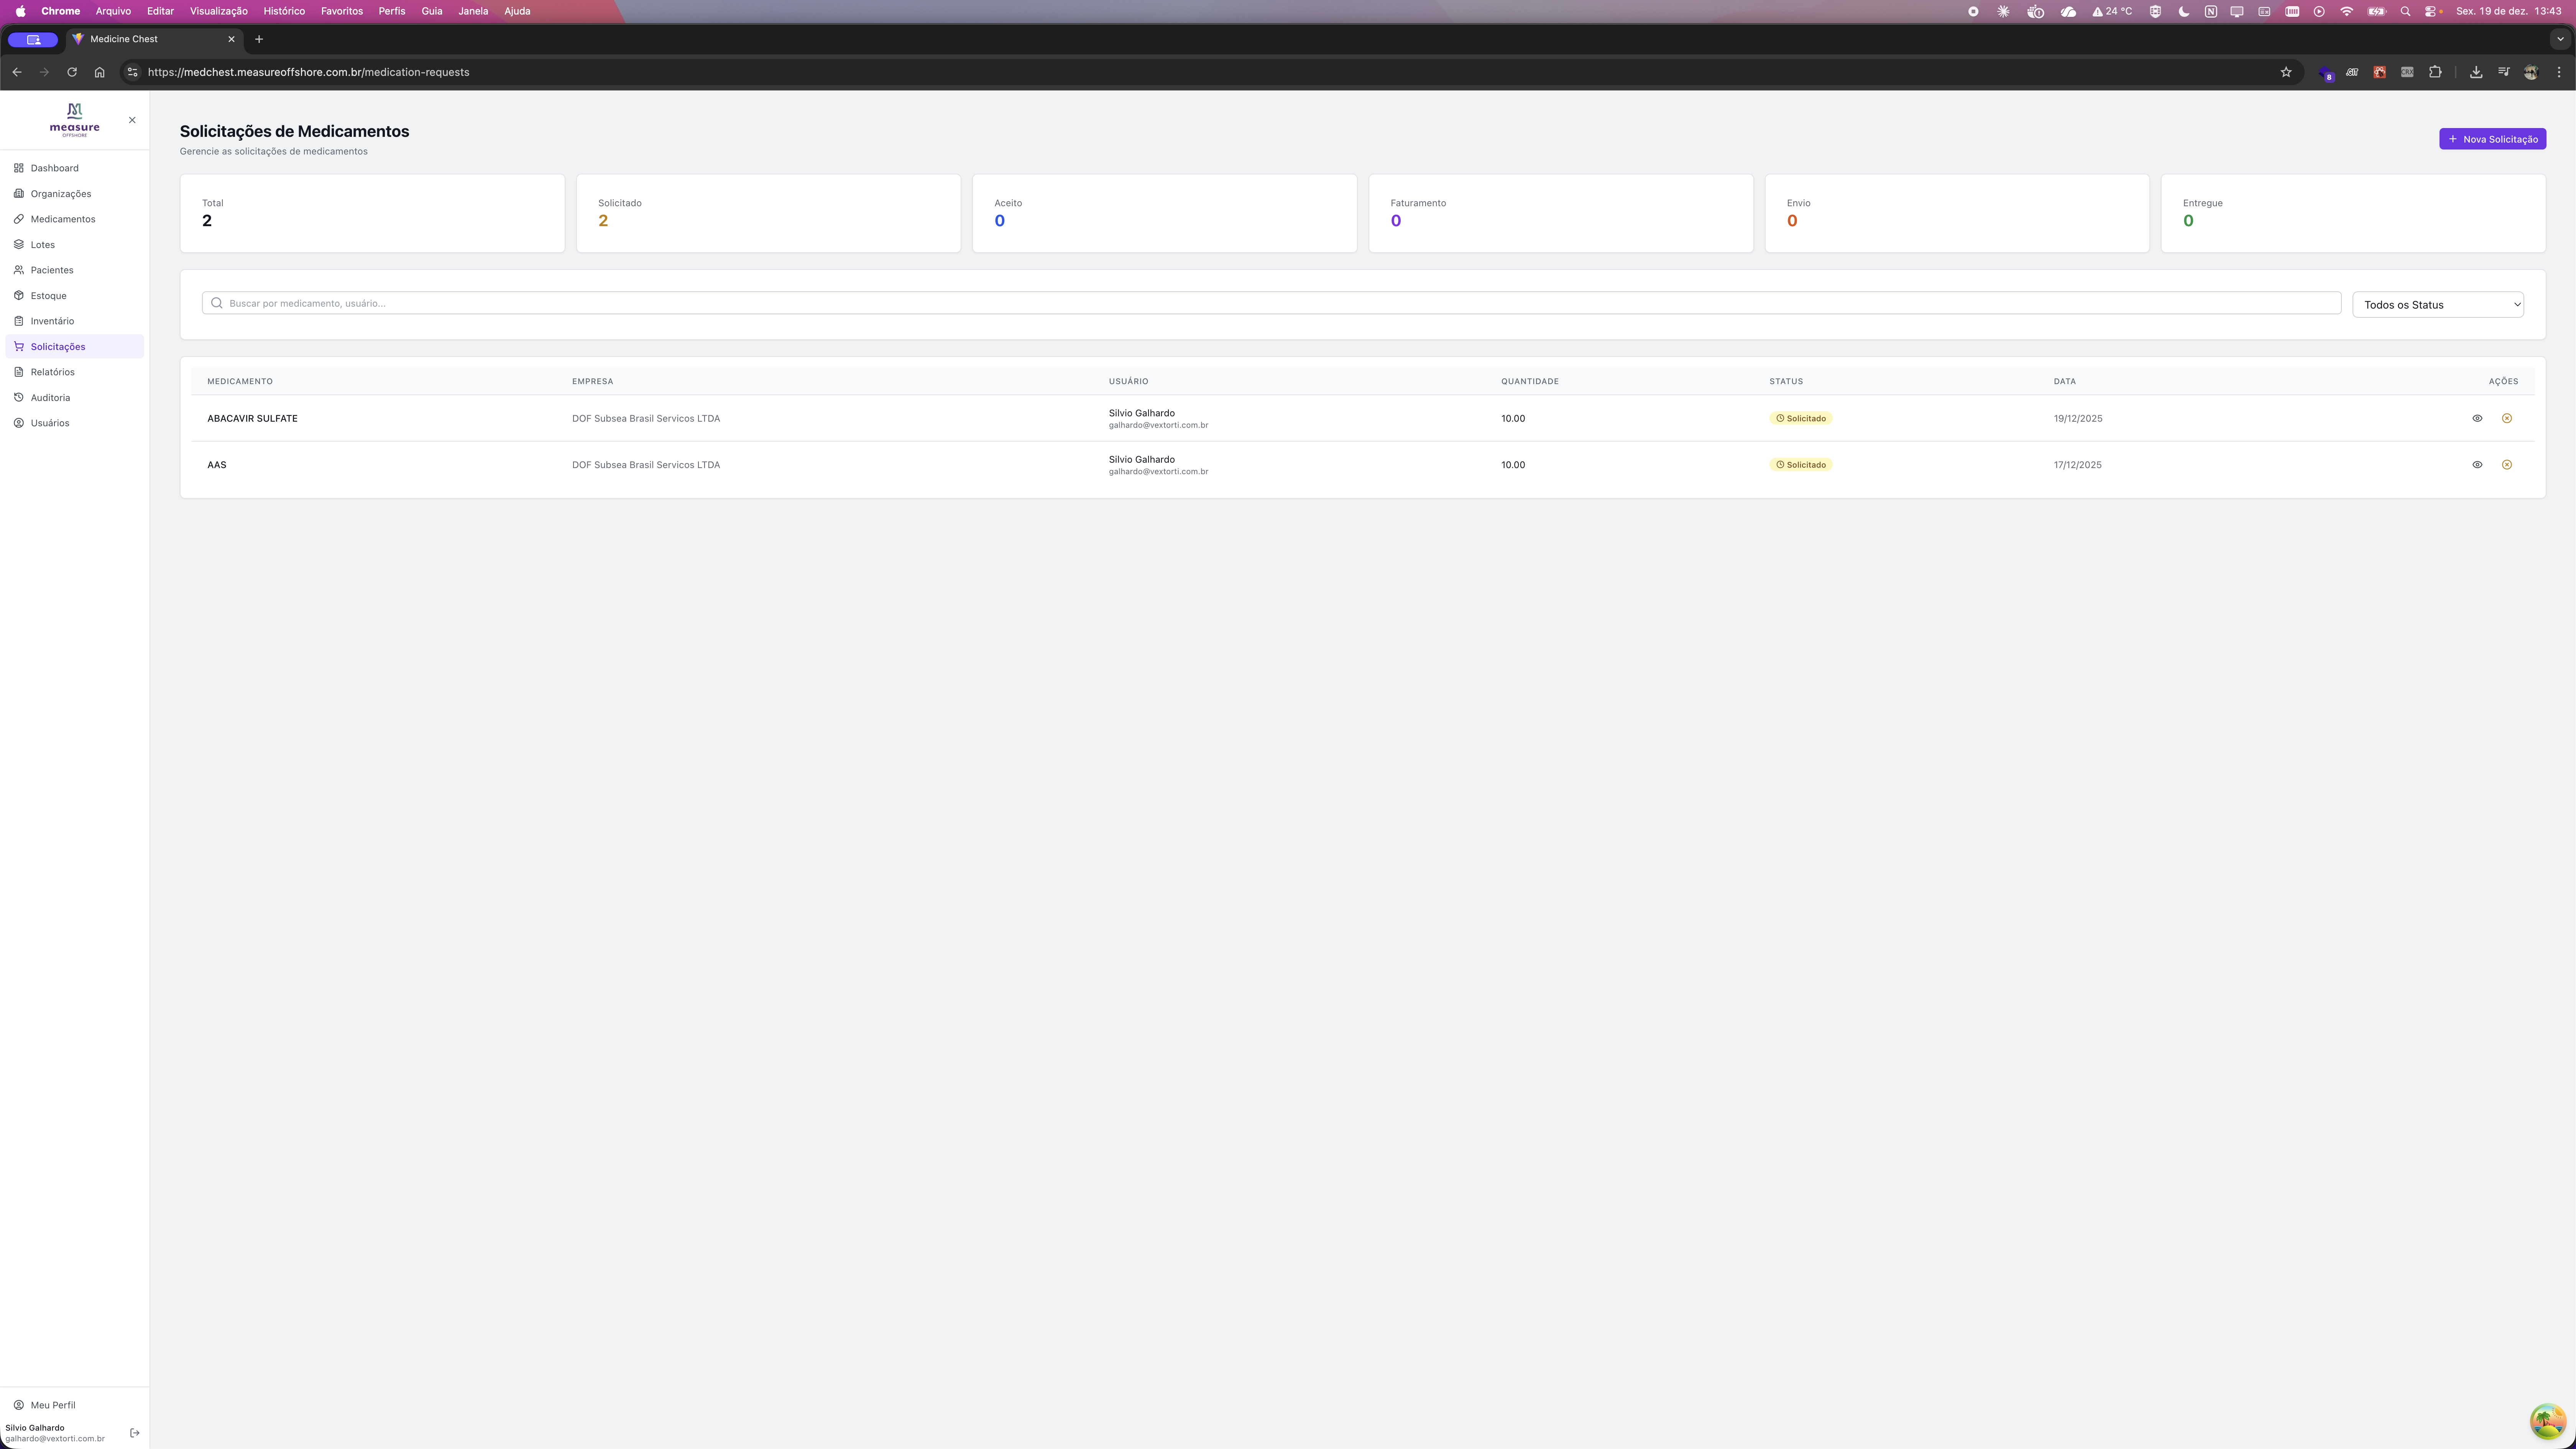The height and width of the screenshot is (1449, 2576).
Task: Navigate to Estoque in sidebar
Action: pos(48,296)
